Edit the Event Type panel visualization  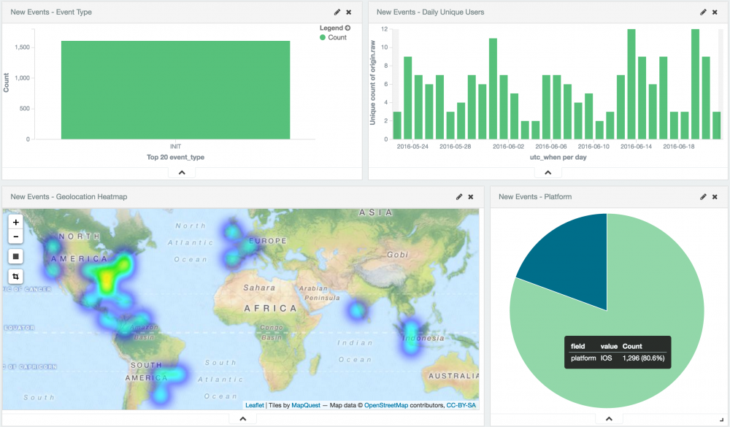[337, 12]
